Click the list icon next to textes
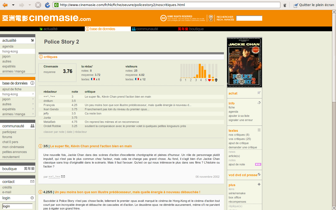 (259, 130)
